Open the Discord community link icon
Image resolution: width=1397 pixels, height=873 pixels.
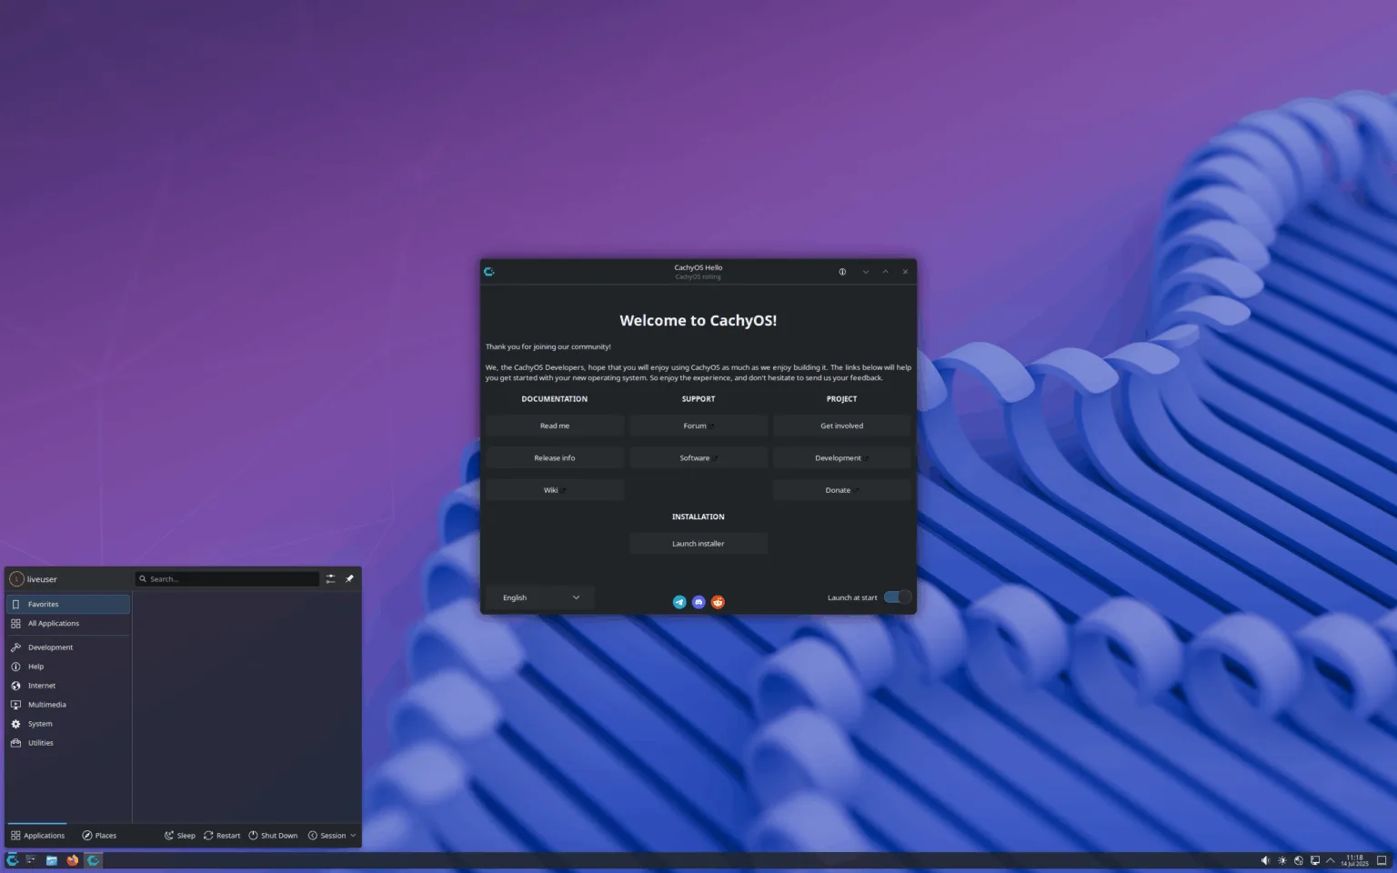tap(698, 601)
